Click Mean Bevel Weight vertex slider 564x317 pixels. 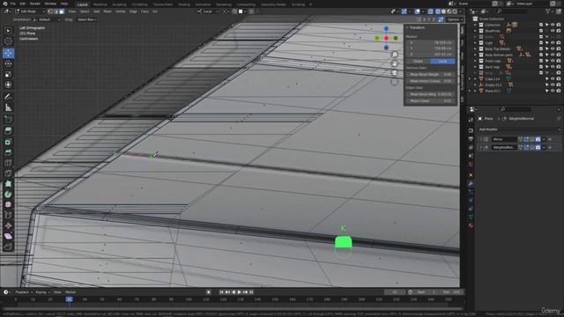point(430,74)
